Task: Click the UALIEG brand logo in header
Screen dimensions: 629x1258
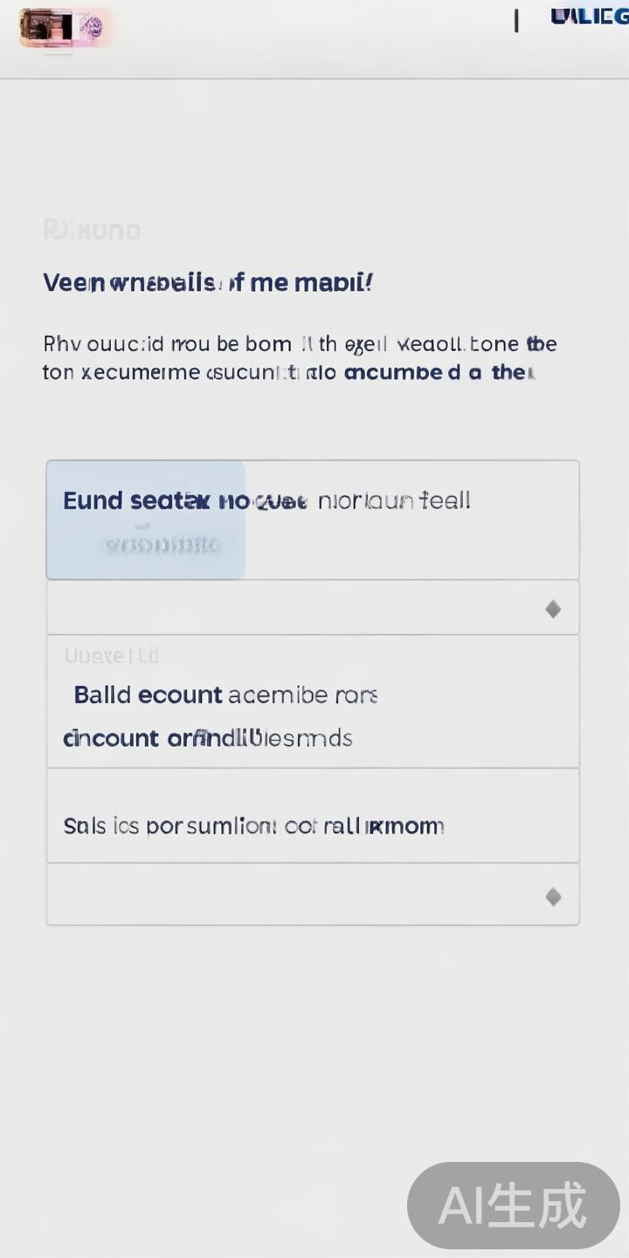Action: 589,17
